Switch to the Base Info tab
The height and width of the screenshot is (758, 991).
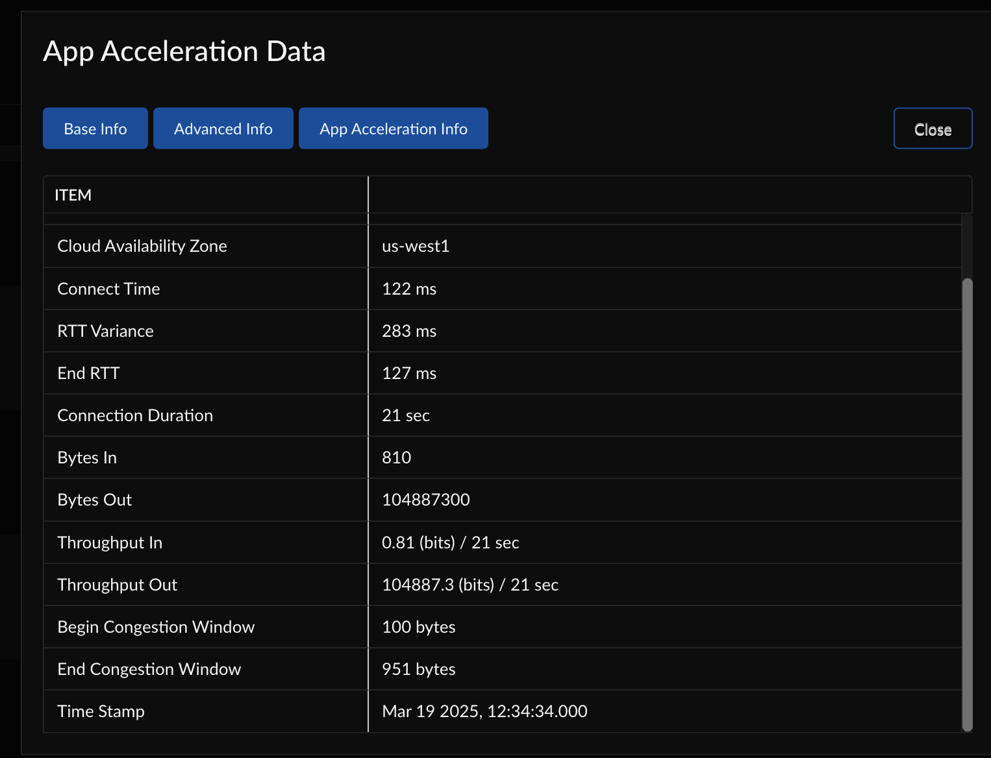(95, 128)
